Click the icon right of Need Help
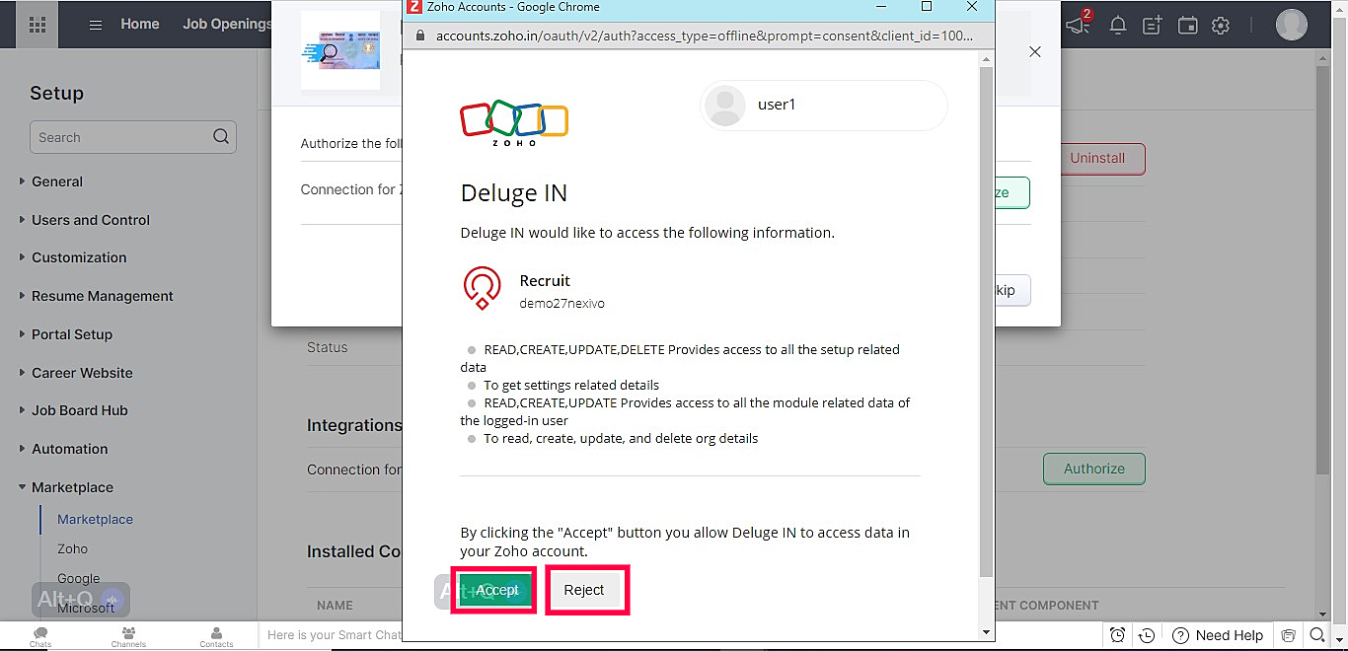This screenshot has width=1348, height=651. point(1288,635)
